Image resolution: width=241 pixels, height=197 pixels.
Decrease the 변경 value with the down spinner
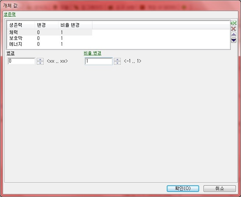tap(40, 63)
